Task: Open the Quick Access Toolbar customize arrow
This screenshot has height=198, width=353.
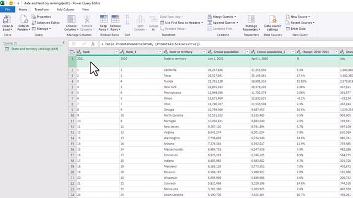Action: (18, 3)
